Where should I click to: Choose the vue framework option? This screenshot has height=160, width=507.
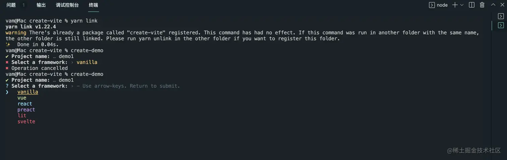tap(22, 98)
